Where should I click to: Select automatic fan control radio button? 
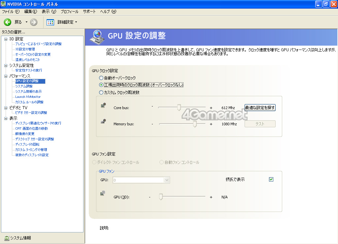point(161,162)
